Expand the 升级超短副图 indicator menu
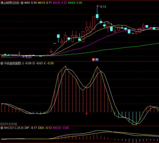 (2, 63)
